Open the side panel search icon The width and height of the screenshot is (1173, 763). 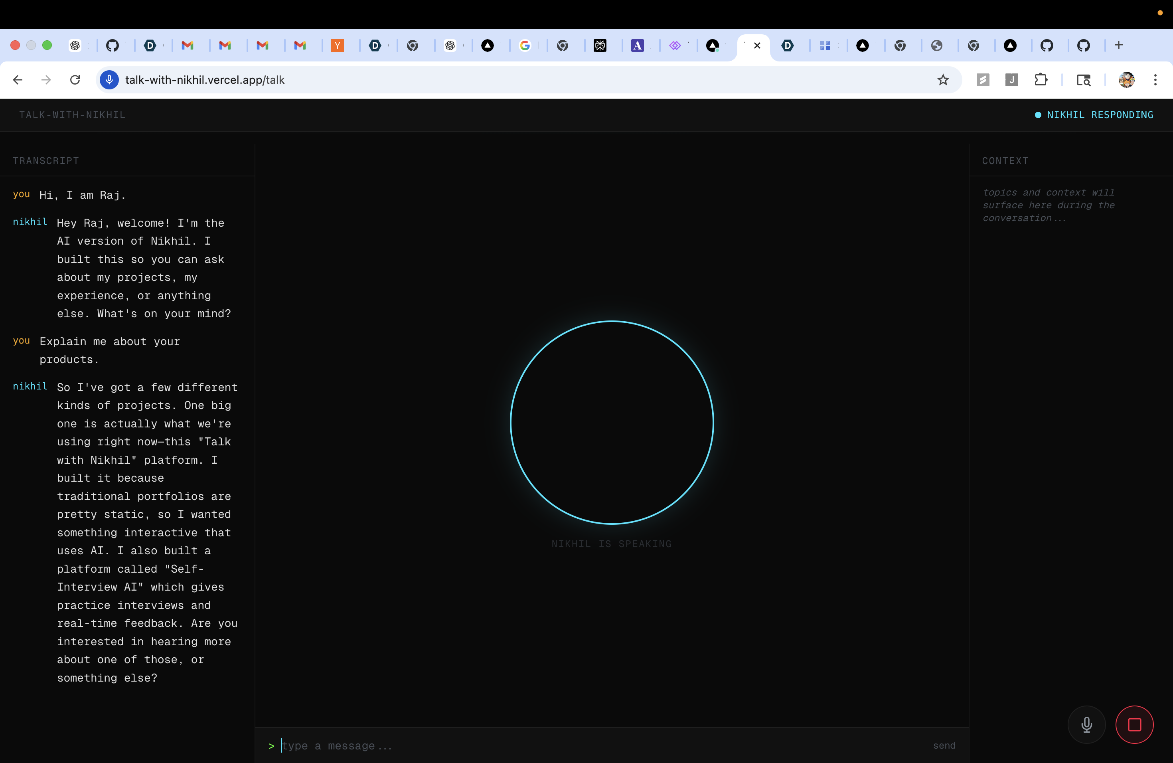pos(1083,80)
